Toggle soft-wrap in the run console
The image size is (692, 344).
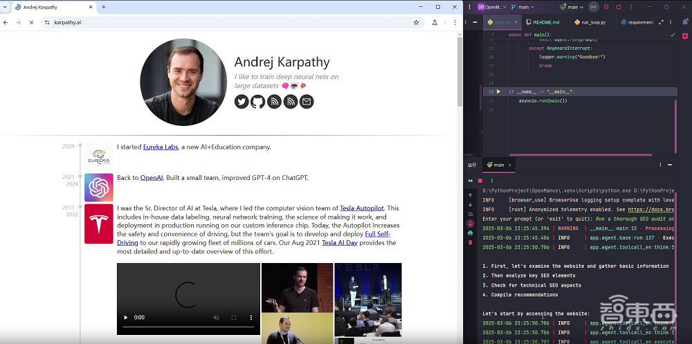pyautogui.click(x=470, y=213)
